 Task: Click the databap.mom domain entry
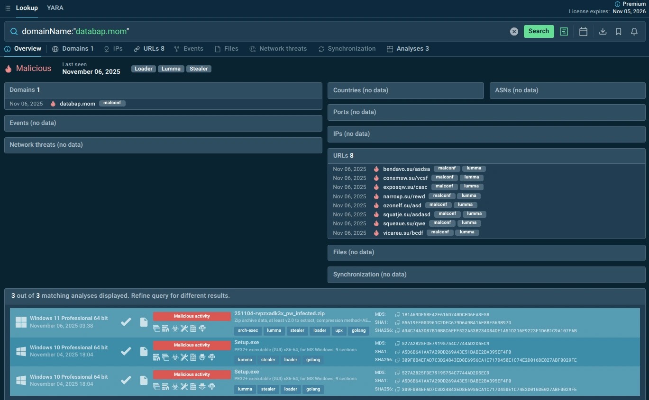(x=77, y=104)
